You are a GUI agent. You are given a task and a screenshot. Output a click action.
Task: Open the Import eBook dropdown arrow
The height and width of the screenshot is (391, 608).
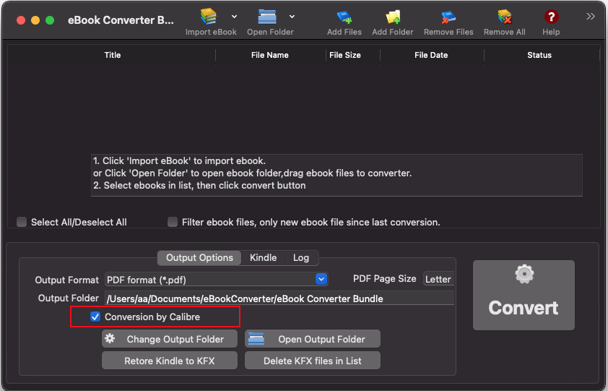pyautogui.click(x=234, y=16)
